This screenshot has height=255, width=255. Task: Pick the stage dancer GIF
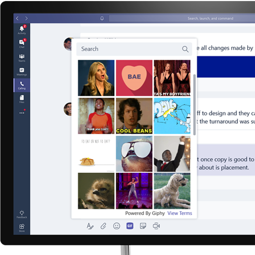[x=134, y=191]
